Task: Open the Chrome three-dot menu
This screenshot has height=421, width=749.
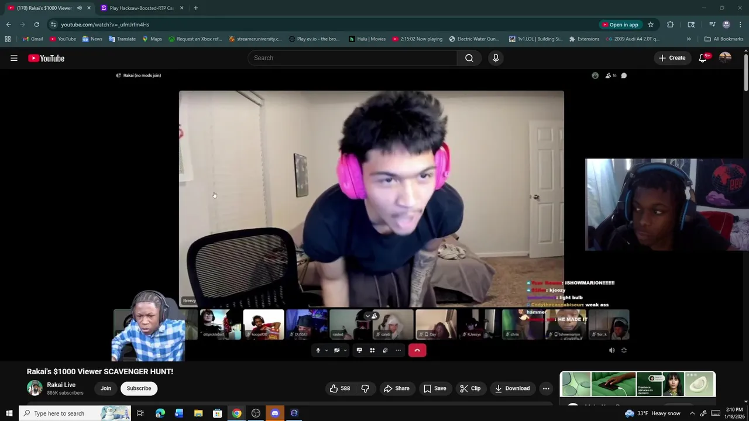Action: (740, 25)
